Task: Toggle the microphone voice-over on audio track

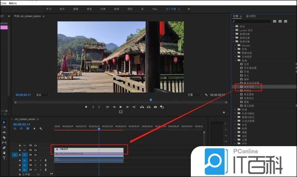Action: pyautogui.click(x=45, y=160)
